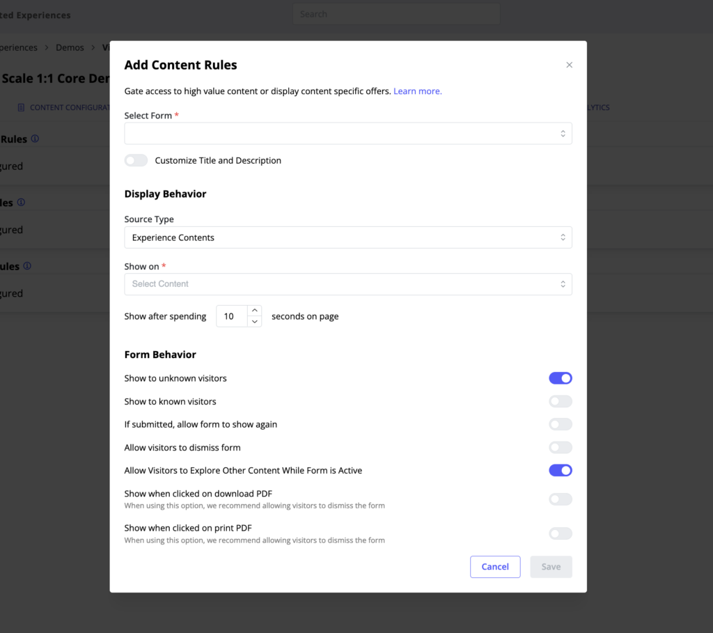Click the Save button
This screenshot has height=633, width=713.
551,567
